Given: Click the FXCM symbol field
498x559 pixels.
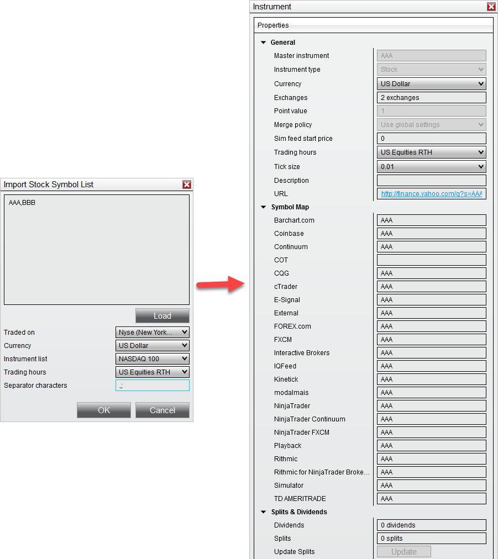Looking at the screenshot, I should [x=431, y=339].
